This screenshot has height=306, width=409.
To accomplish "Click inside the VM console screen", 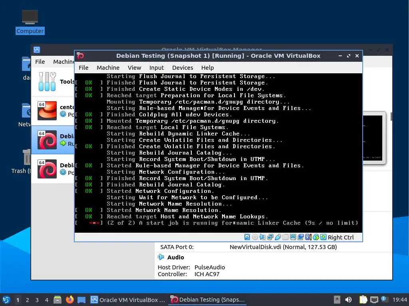I will pos(218,153).
